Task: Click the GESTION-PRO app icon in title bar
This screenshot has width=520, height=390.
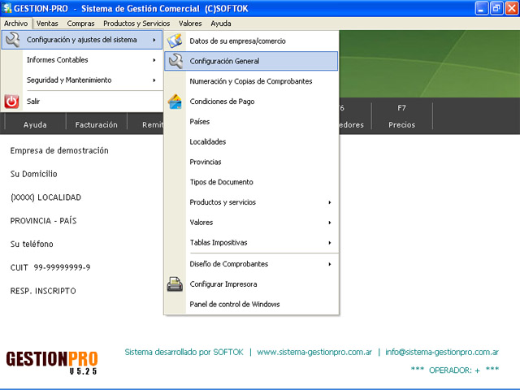Action: pyautogui.click(x=6, y=8)
